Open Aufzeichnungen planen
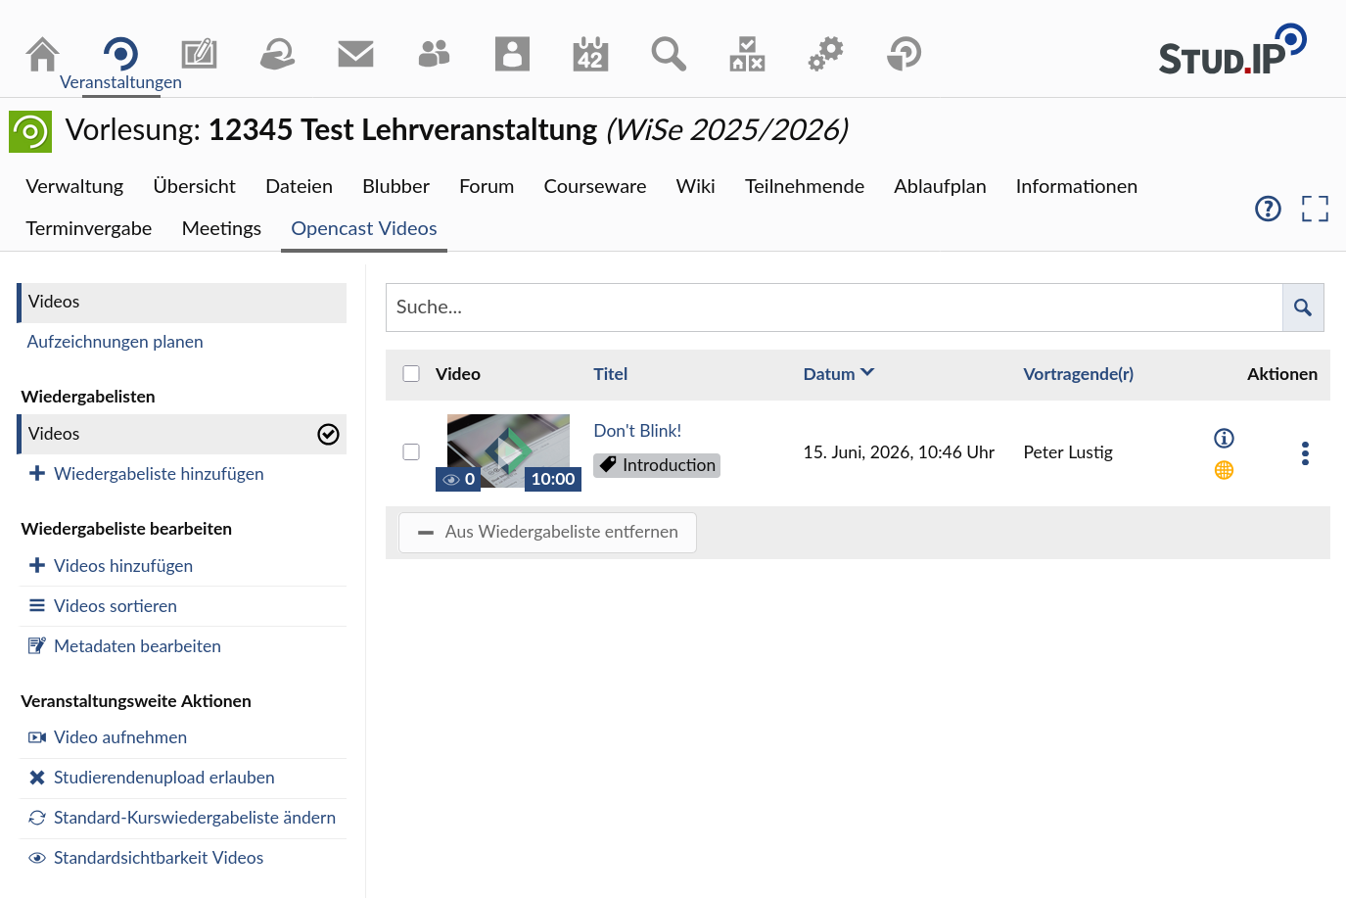The width and height of the screenshot is (1346, 898). [x=115, y=342]
